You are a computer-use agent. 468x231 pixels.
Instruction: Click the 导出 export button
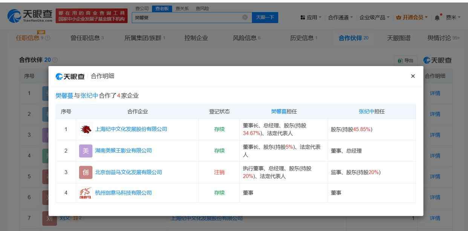pos(405,60)
